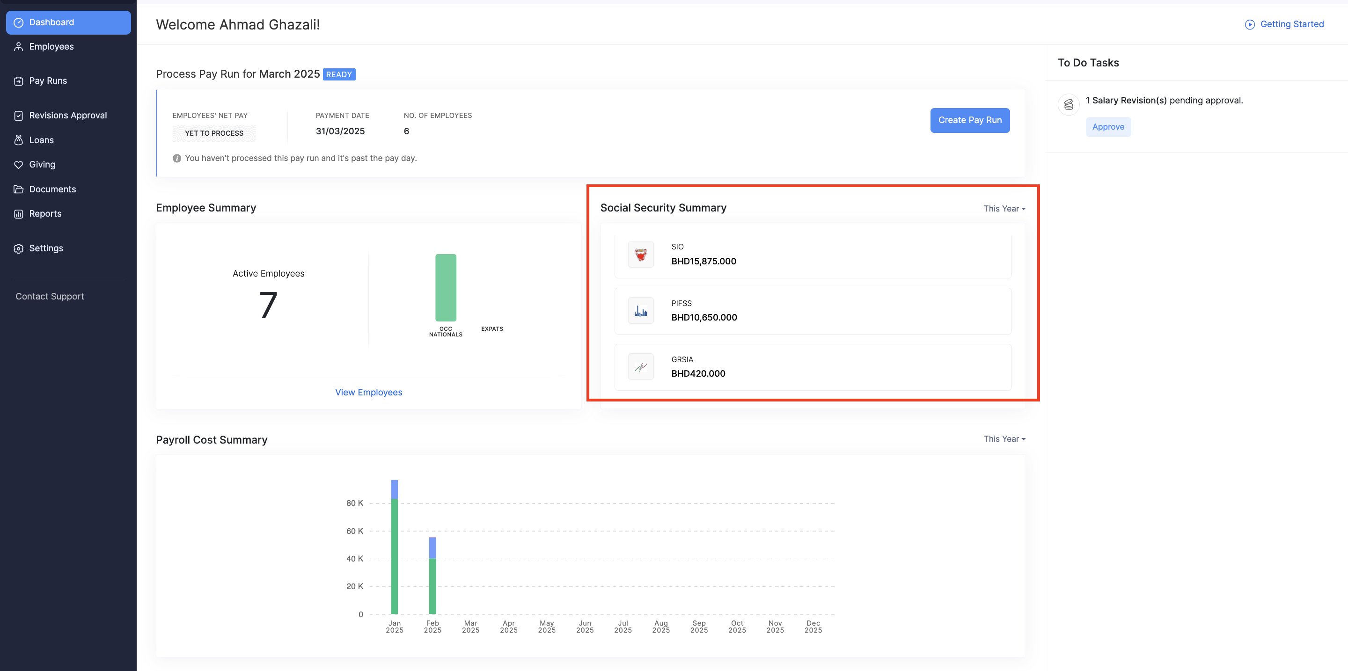Click the GRSIA organization logo icon

[x=640, y=367]
